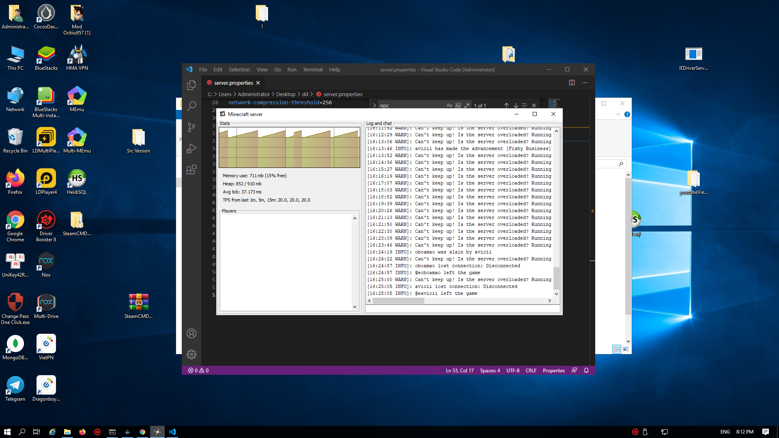This screenshot has width=779, height=438.
Task: Click the Minecraft server command input field
Action: [x=463, y=309]
